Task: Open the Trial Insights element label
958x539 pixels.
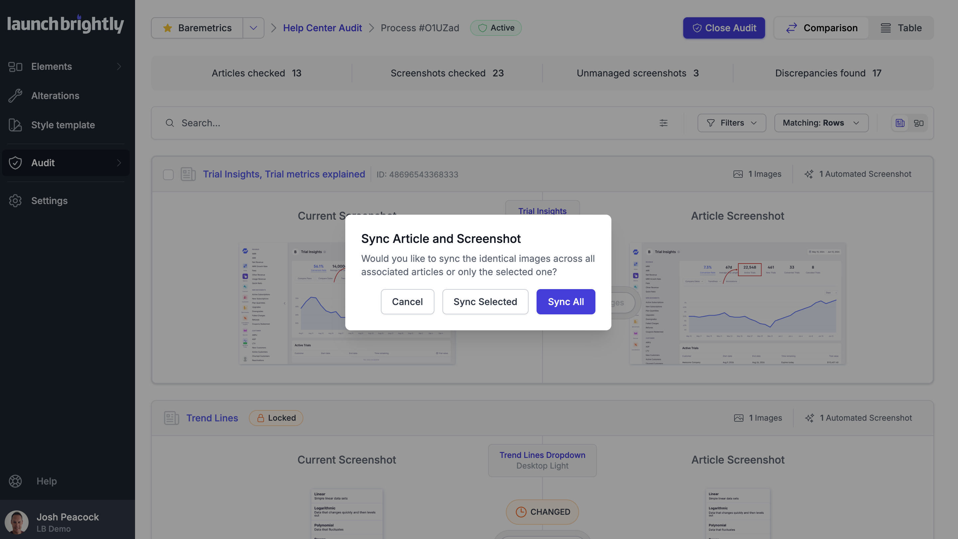Action: pyautogui.click(x=542, y=211)
